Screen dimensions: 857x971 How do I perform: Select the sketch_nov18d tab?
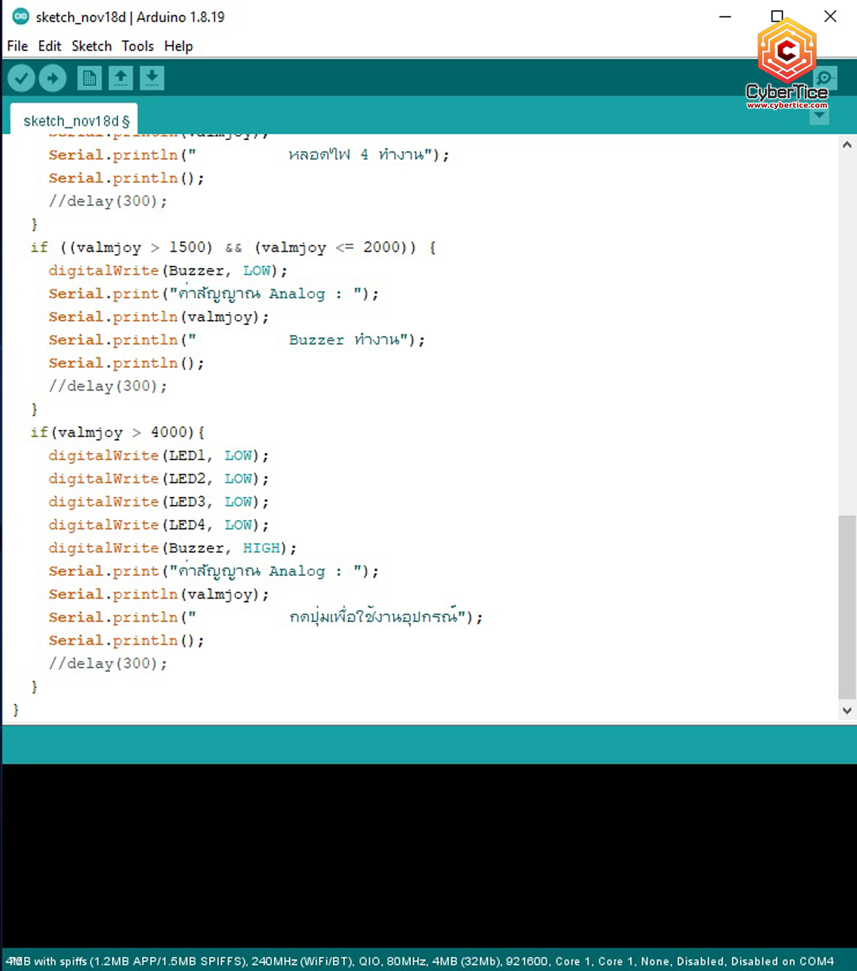pos(75,121)
